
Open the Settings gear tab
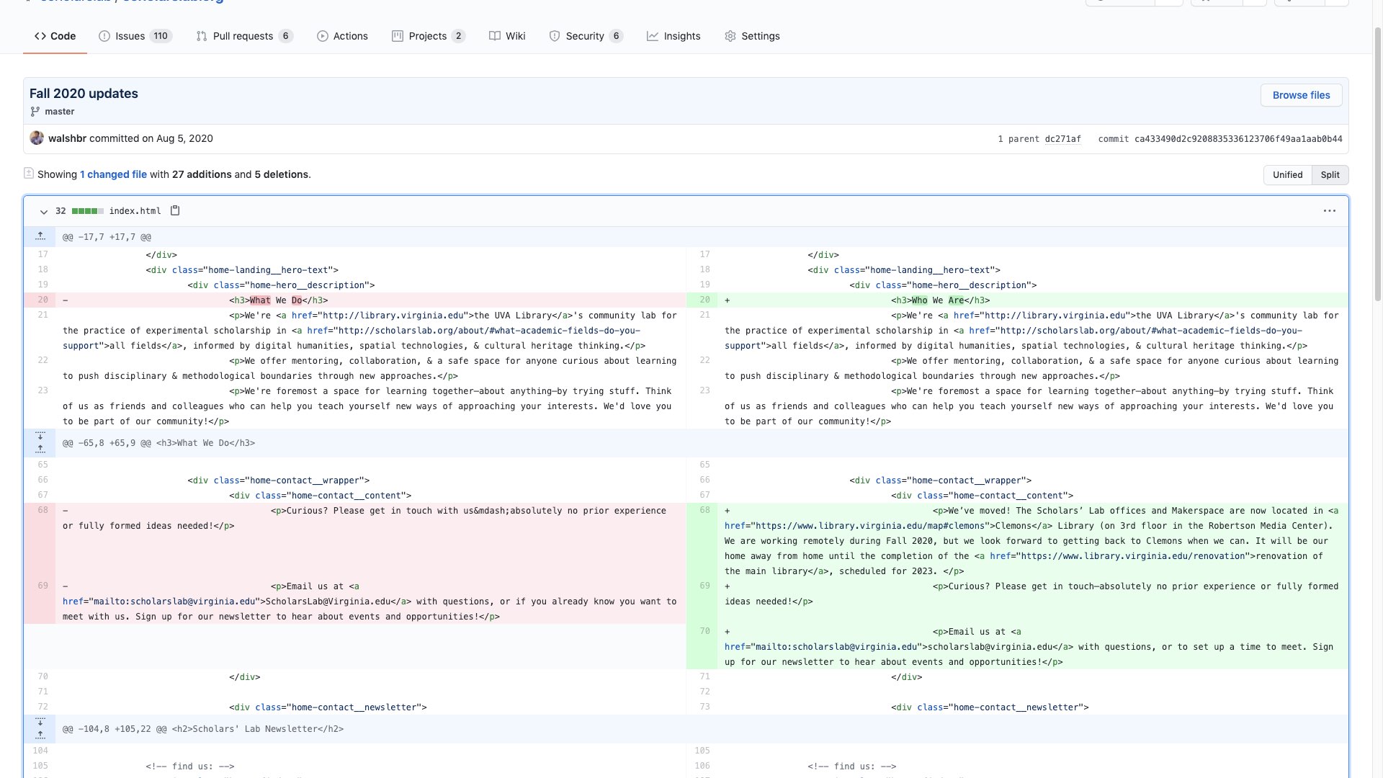[x=752, y=36]
